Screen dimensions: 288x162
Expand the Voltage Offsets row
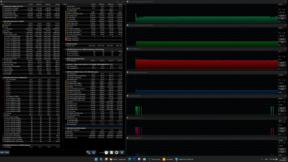click(x=66, y=10)
